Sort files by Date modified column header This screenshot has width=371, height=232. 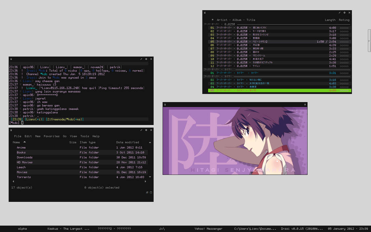(128, 142)
